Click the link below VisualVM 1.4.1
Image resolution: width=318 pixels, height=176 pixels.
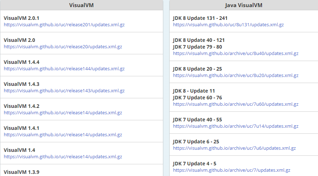click(63, 135)
